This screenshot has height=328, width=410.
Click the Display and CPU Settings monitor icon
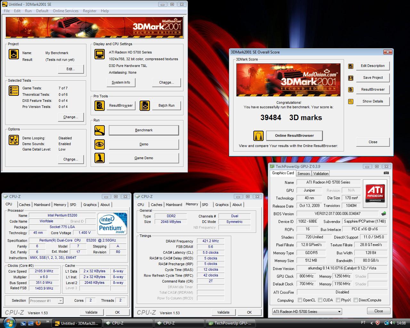tap(100, 54)
